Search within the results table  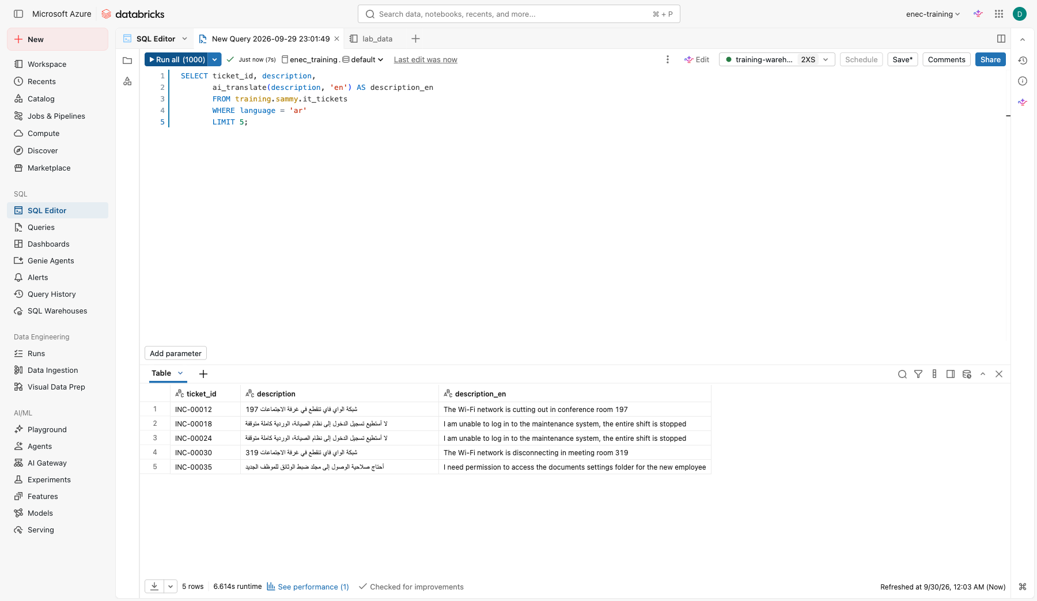coord(902,374)
